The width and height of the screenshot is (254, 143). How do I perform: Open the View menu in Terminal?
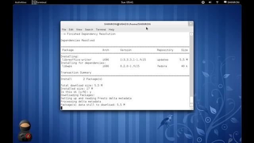[79, 29]
